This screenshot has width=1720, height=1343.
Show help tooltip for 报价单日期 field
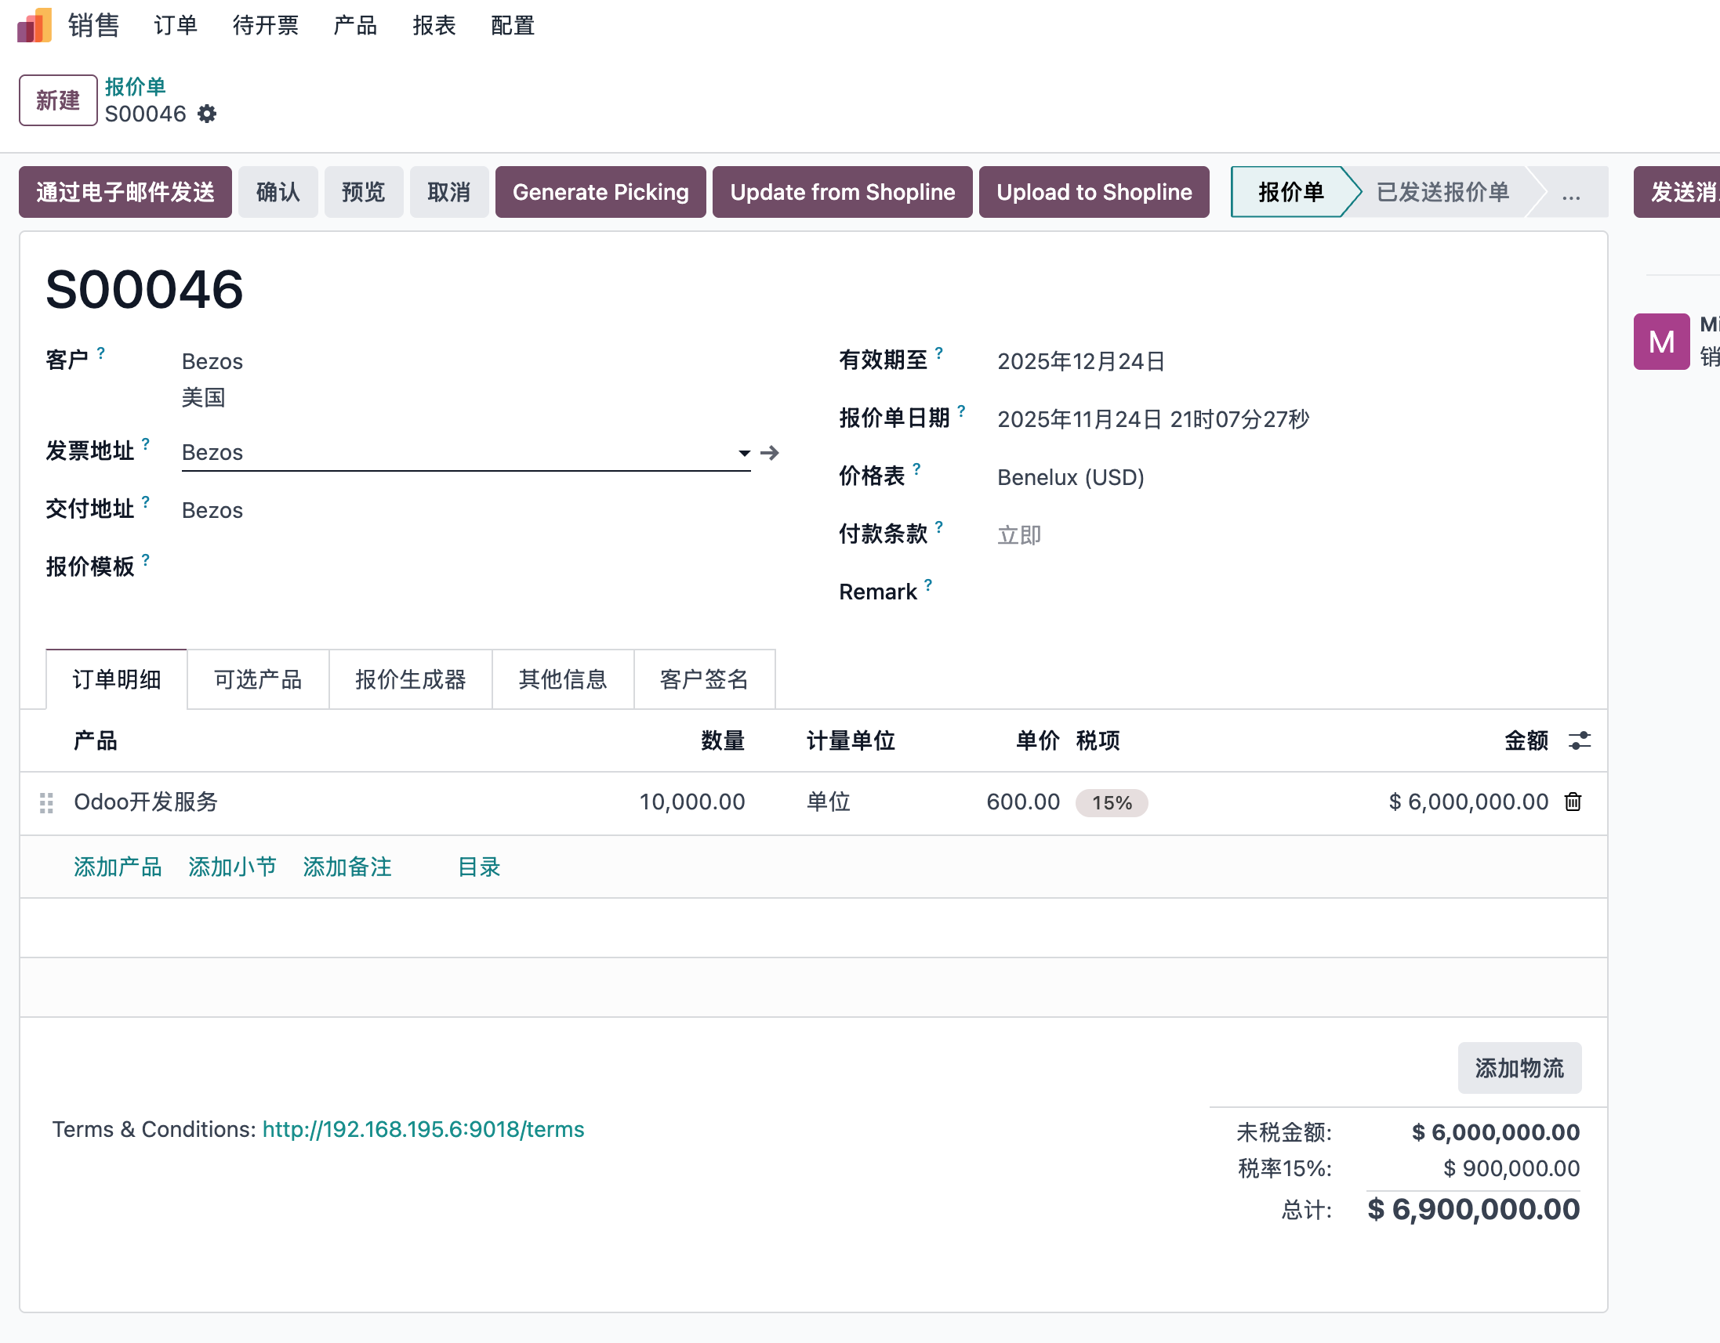(x=961, y=411)
